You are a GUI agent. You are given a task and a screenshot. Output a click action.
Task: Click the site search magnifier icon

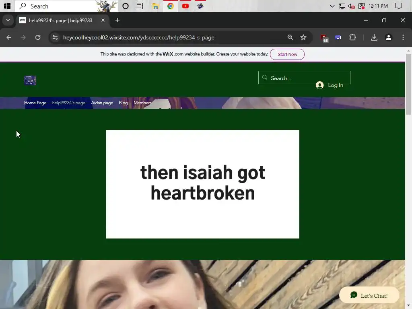point(265,78)
